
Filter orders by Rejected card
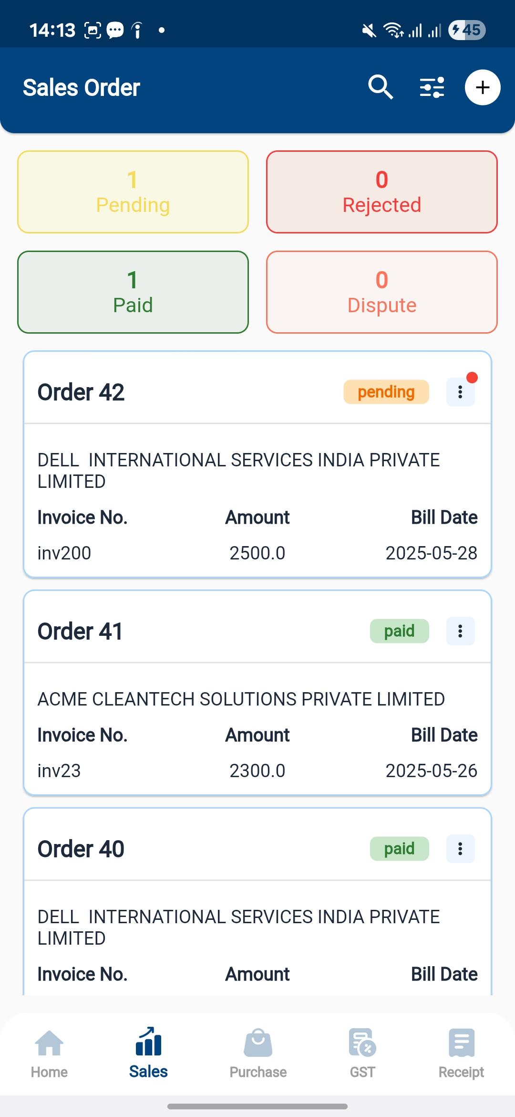382,192
